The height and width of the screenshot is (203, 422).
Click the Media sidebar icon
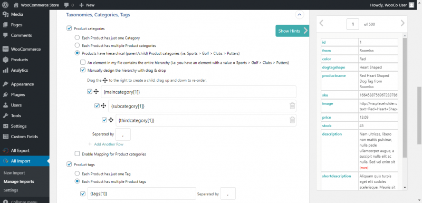pyautogui.click(x=5, y=14)
